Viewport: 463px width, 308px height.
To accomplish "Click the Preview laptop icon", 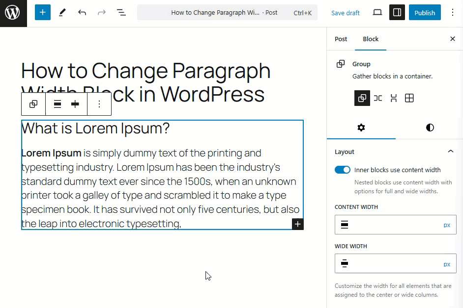I will click(377, 13).
